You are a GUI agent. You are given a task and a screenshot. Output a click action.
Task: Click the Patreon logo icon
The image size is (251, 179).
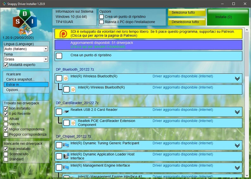click(63, 34)
